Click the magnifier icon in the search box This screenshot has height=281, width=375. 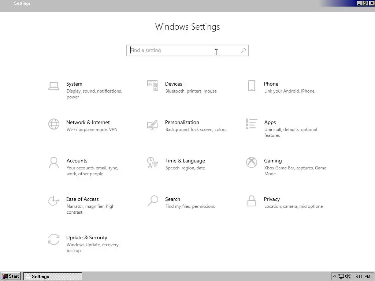point(244,50)
